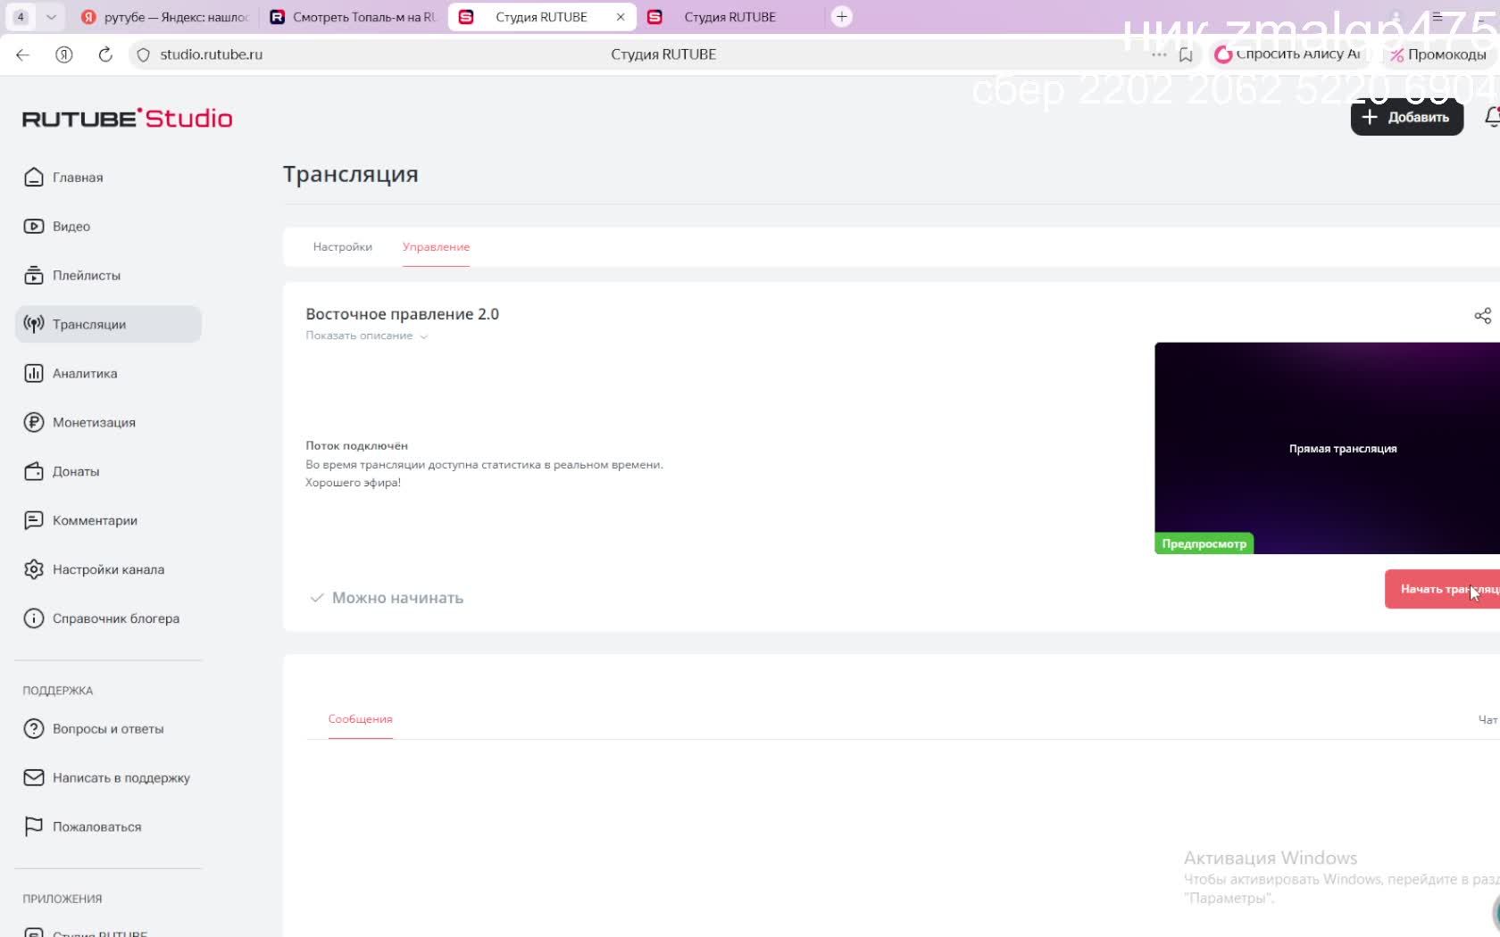Viewport: 1500px width, 937px height.
Task: Click the share icon near the stream title
Action: (1483, 315)
